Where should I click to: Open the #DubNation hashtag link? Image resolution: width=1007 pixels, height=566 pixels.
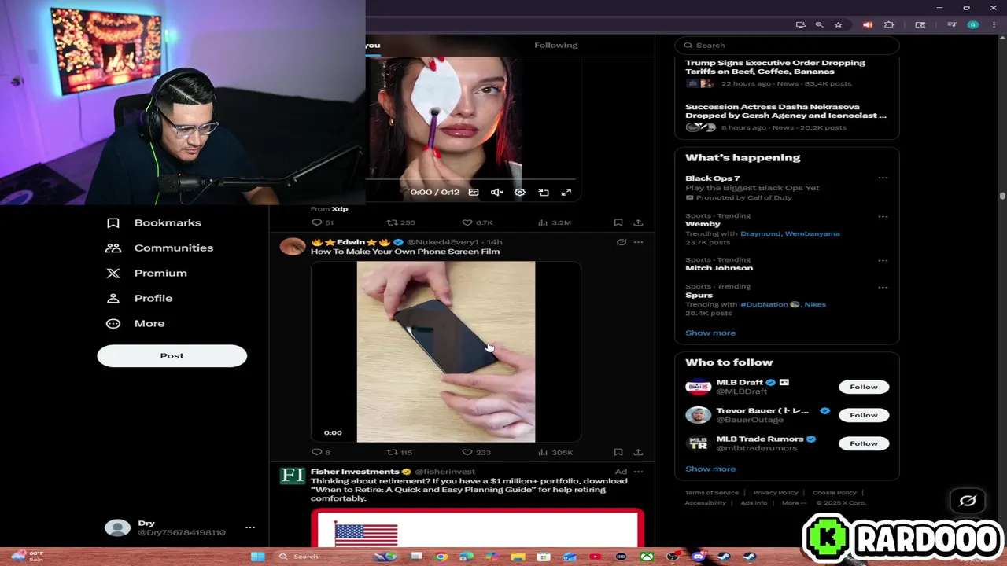tap(769, 304)
